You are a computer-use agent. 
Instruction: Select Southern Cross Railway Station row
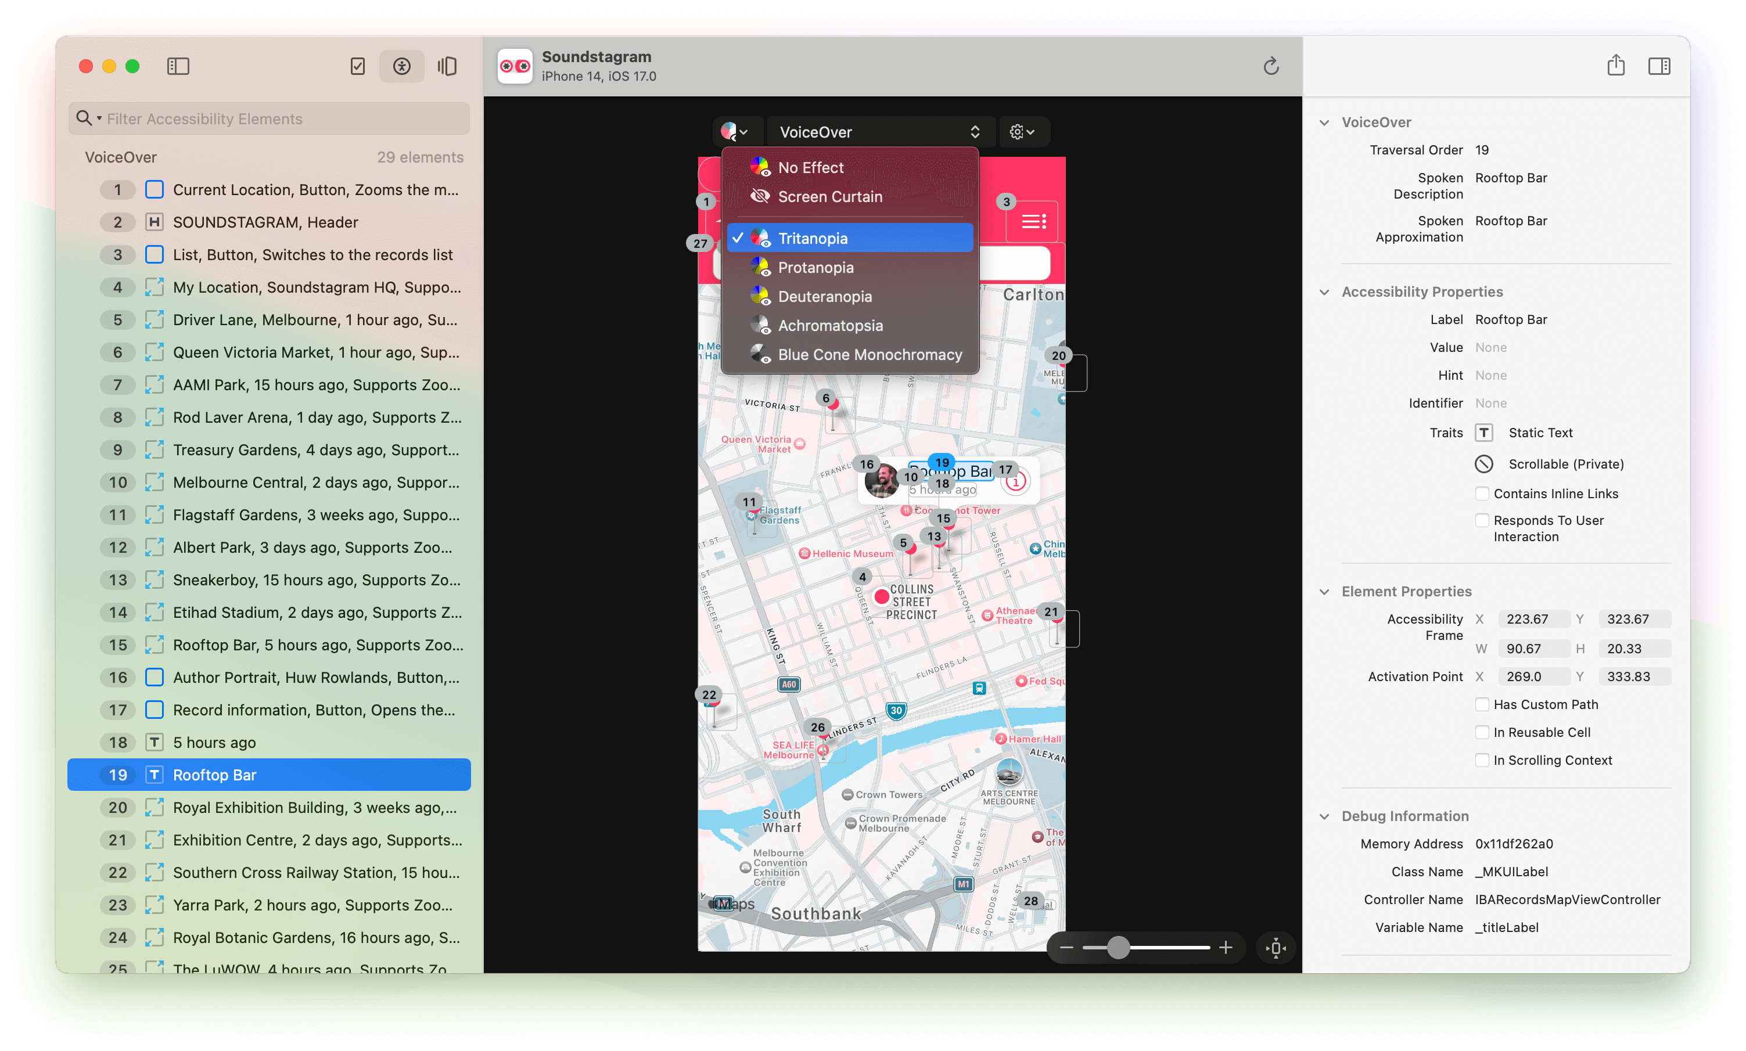pyautogui.click(x=269, y=873)
